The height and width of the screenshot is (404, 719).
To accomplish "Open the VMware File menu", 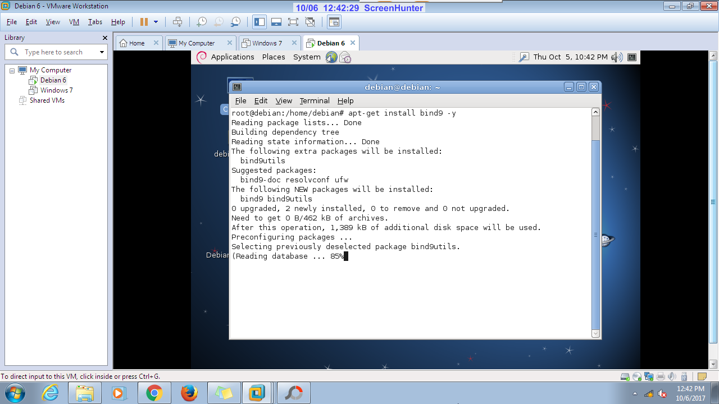I will click(12, 22).
